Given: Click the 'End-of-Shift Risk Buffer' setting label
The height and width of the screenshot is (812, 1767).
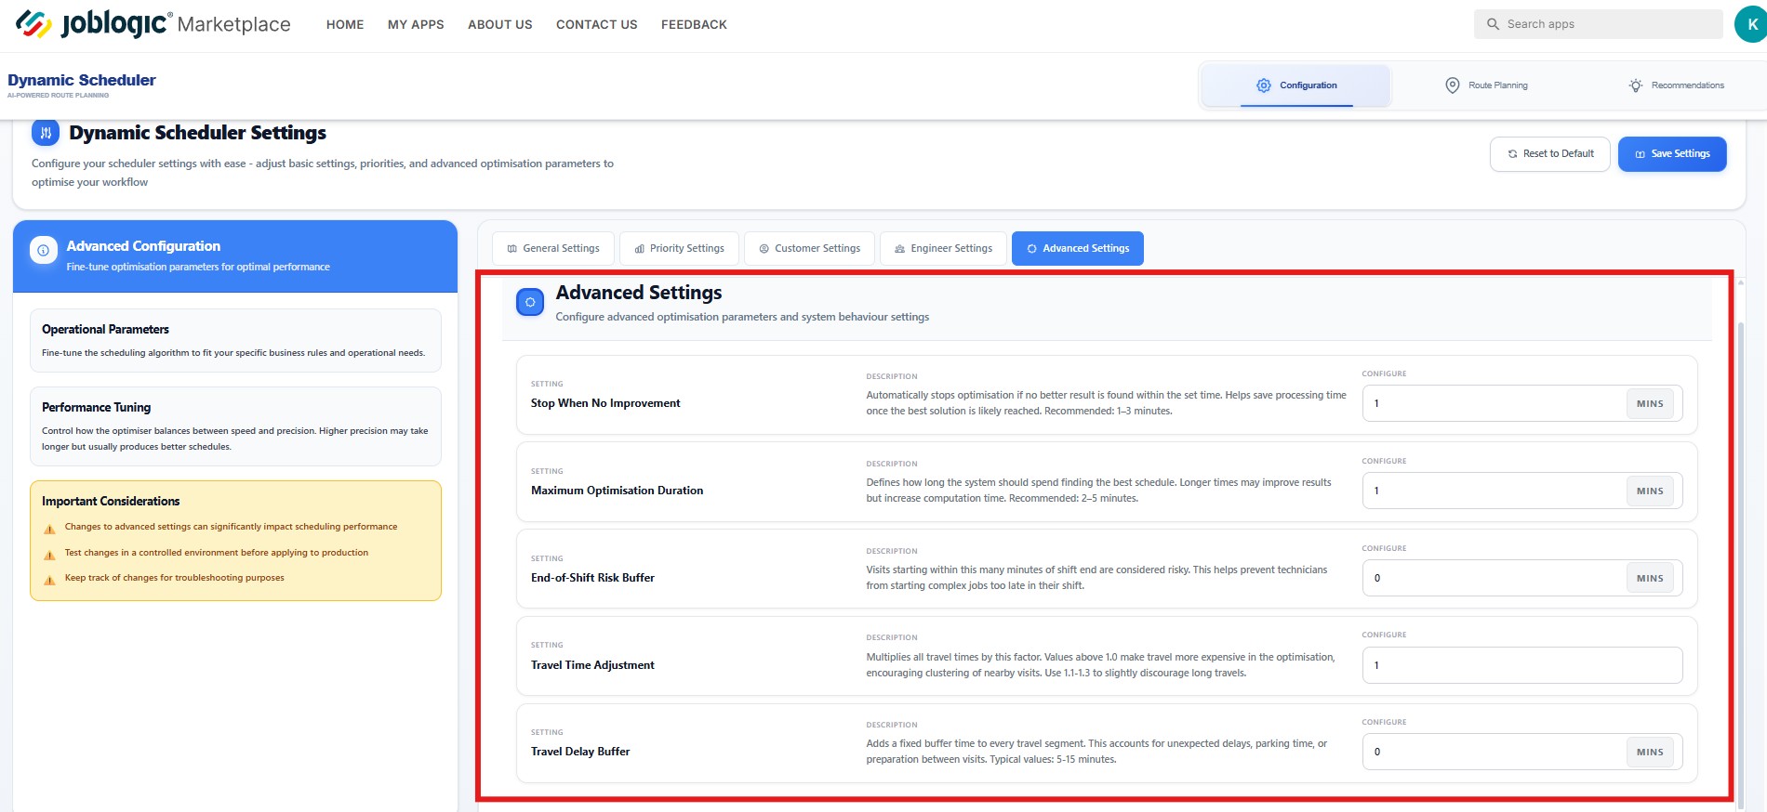Looking at the screenshot, I should point(592,578).
